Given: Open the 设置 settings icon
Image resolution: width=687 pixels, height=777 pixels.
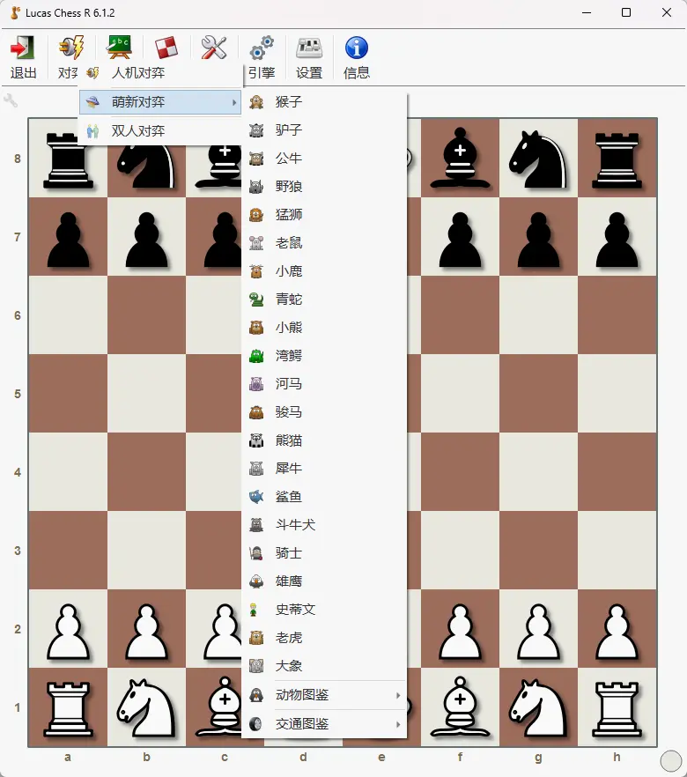Looking at the screenshot, I should click(309, 48).
